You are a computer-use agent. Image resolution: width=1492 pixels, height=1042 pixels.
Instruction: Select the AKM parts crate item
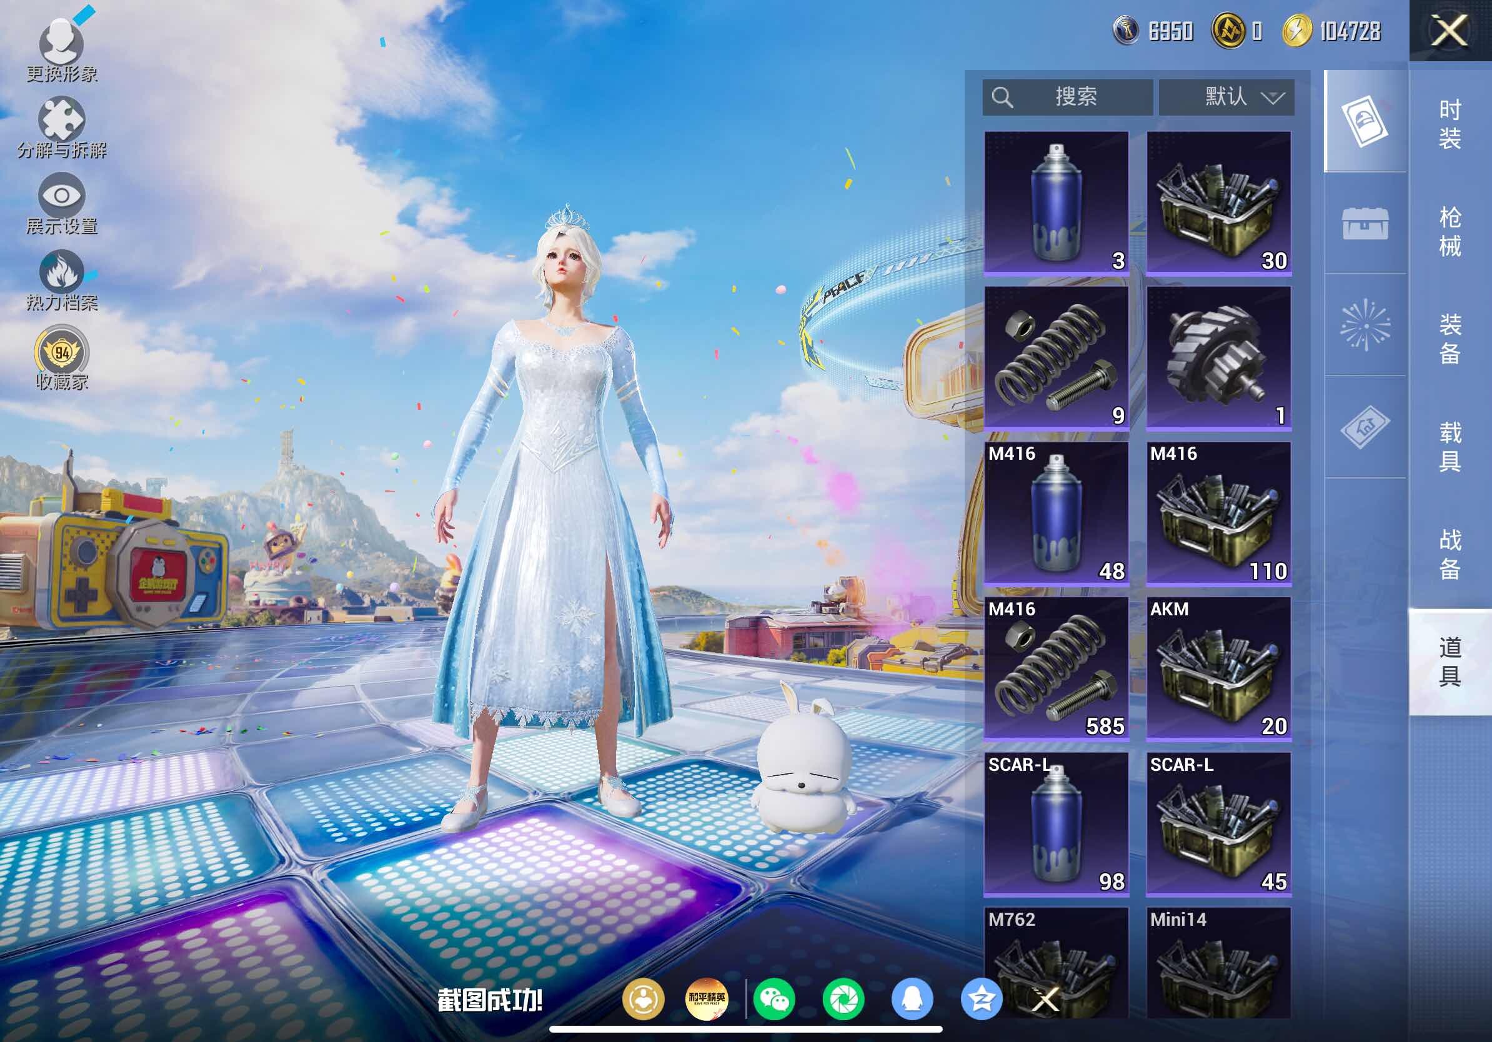coord(1218,669)
